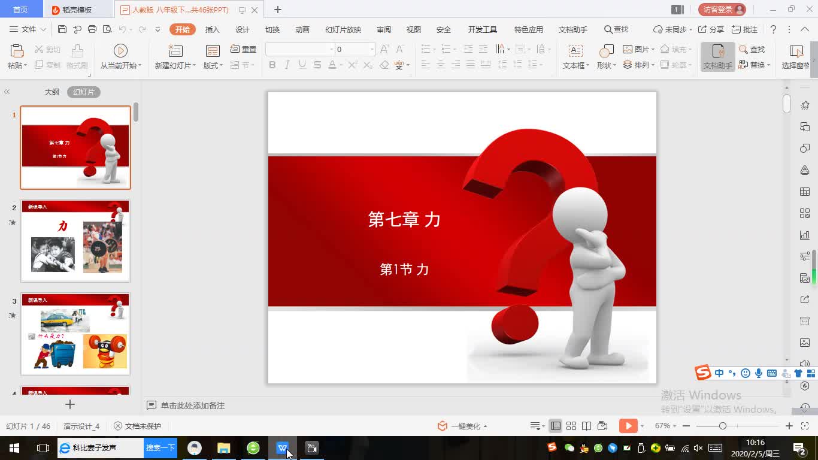Screen dimensions: 818x460
Task: Toggle Strikethrough formatting
Action: pos(317,65)
